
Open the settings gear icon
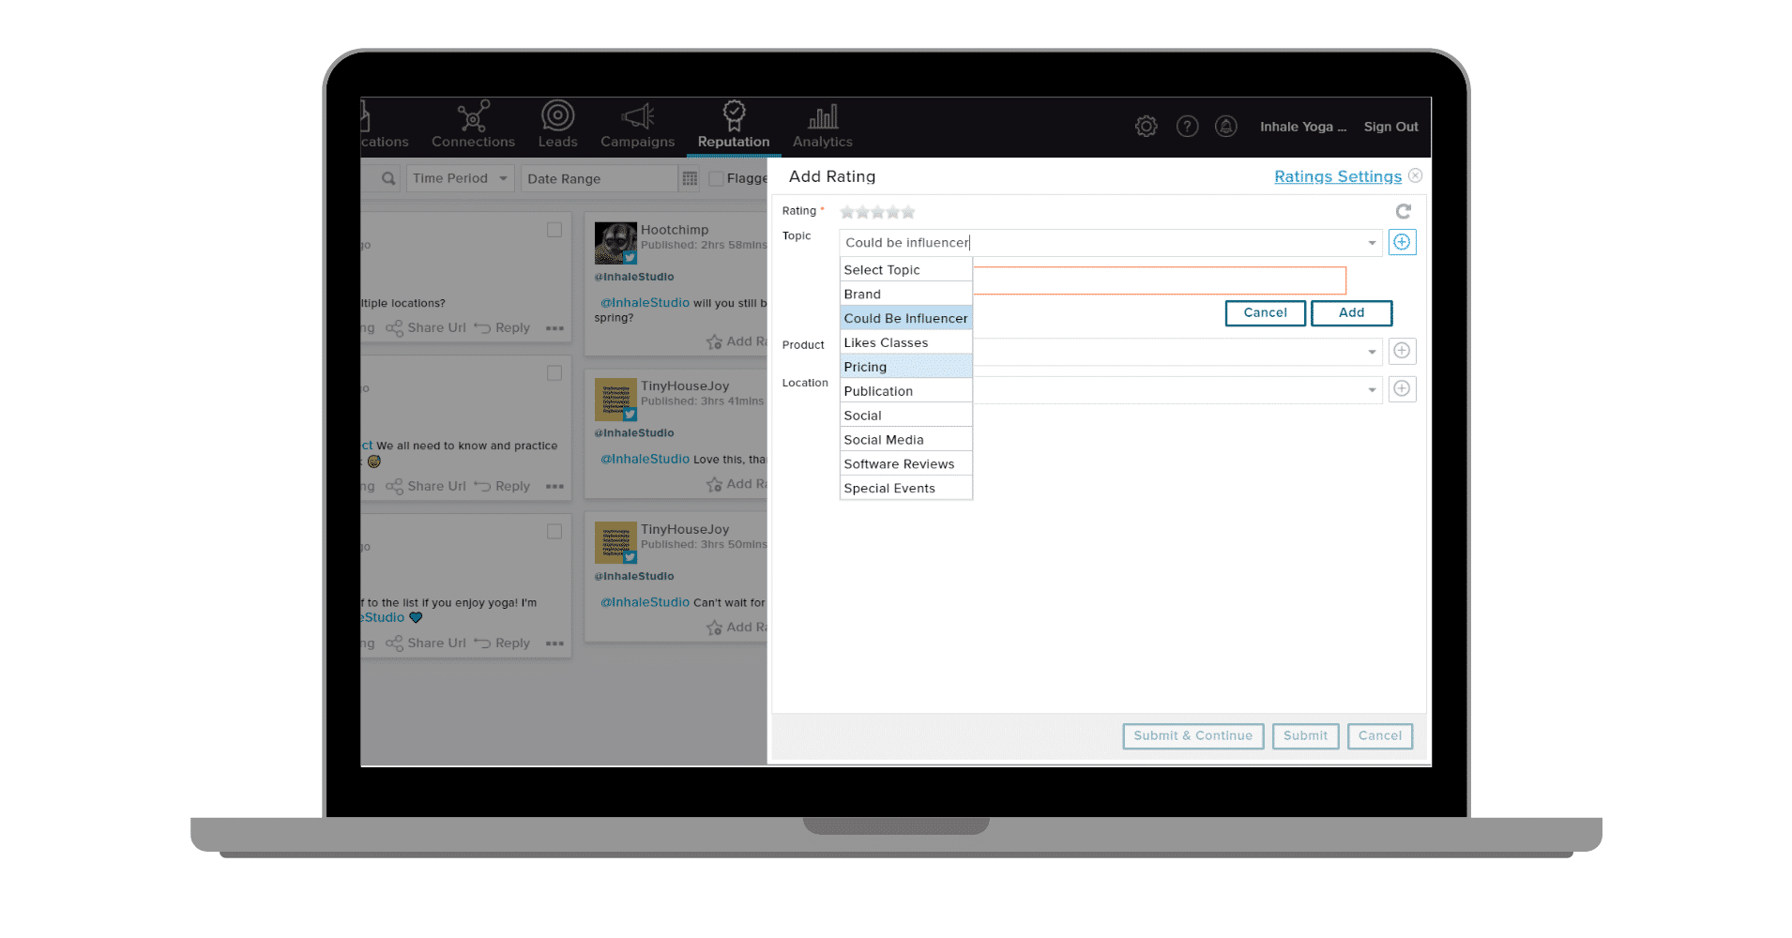[x=1146, y=127]
